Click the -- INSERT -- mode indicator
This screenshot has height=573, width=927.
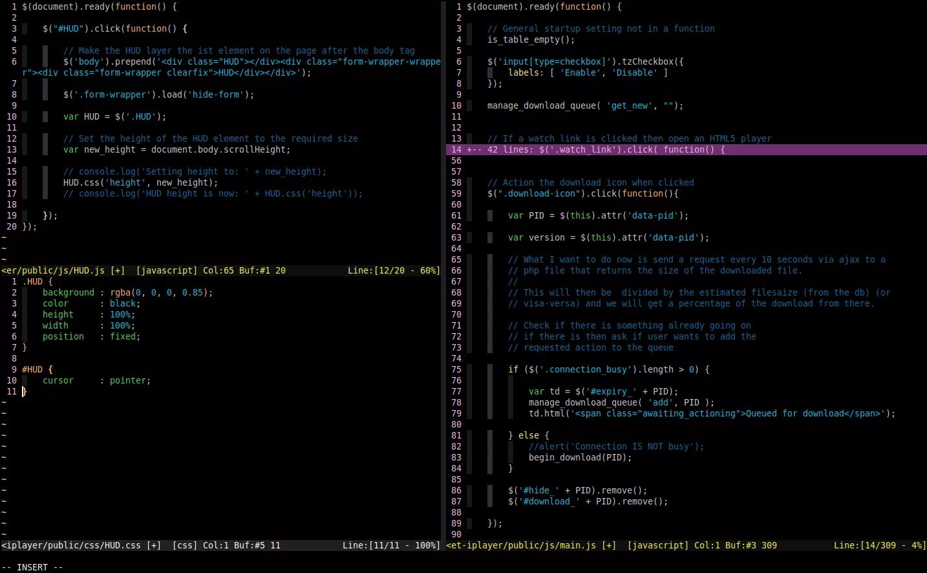point(32,567)
